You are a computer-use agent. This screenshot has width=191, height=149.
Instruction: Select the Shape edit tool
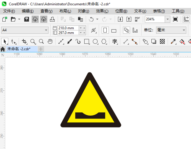pyautogui.click(x=13, y=41)
